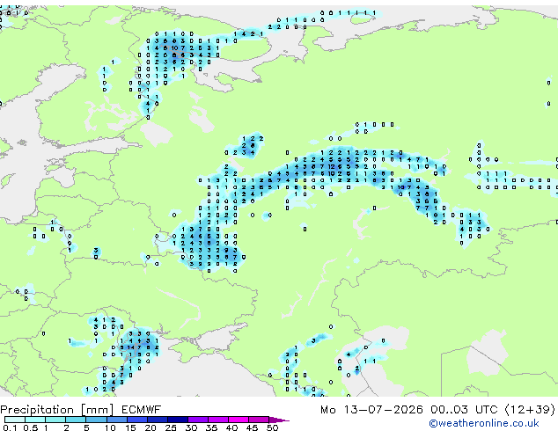Select the 5–10 mm legend color swatch
This screenshot has width=558, height=431.
97,420
